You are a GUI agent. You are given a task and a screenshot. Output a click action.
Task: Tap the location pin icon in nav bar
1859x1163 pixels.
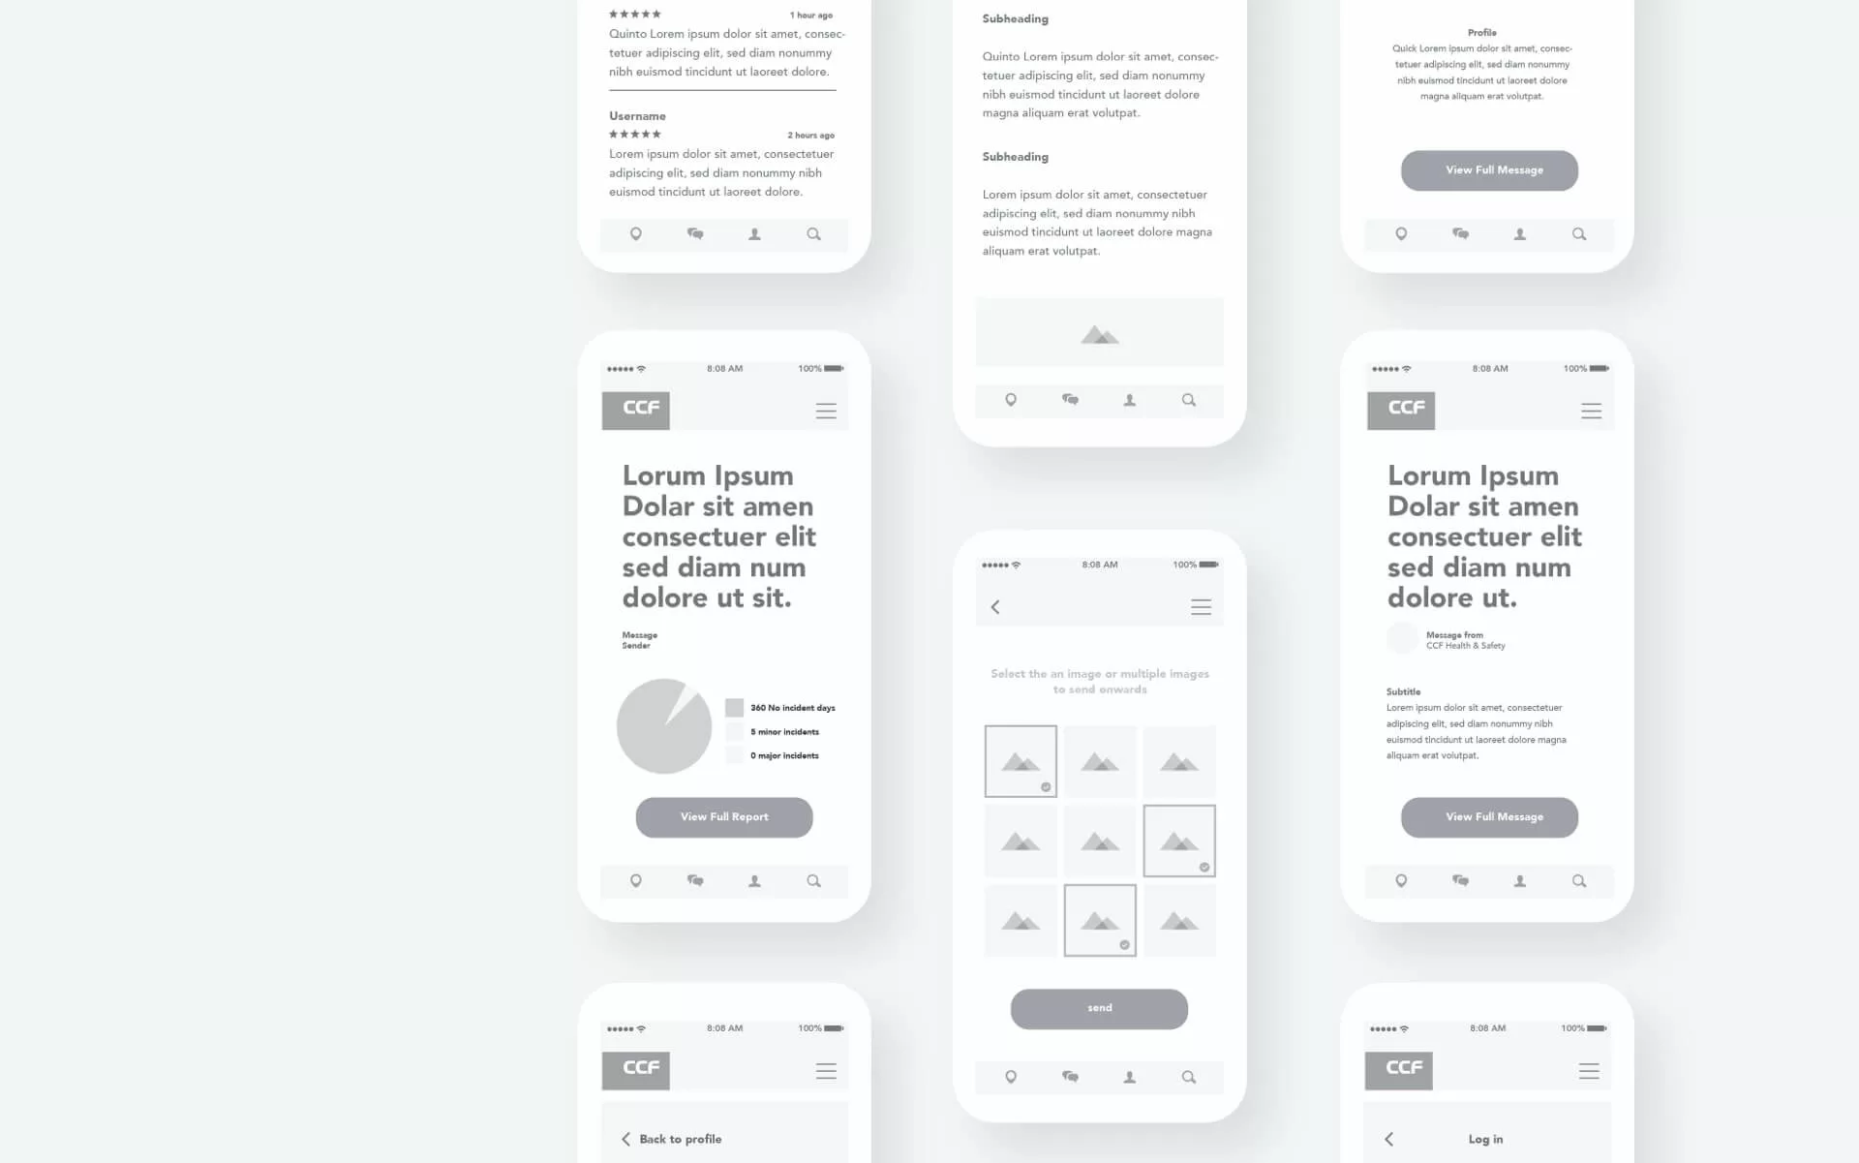coord(635,880)
